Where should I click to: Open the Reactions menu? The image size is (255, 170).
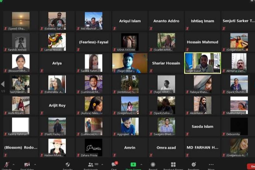tap(194, 165)
